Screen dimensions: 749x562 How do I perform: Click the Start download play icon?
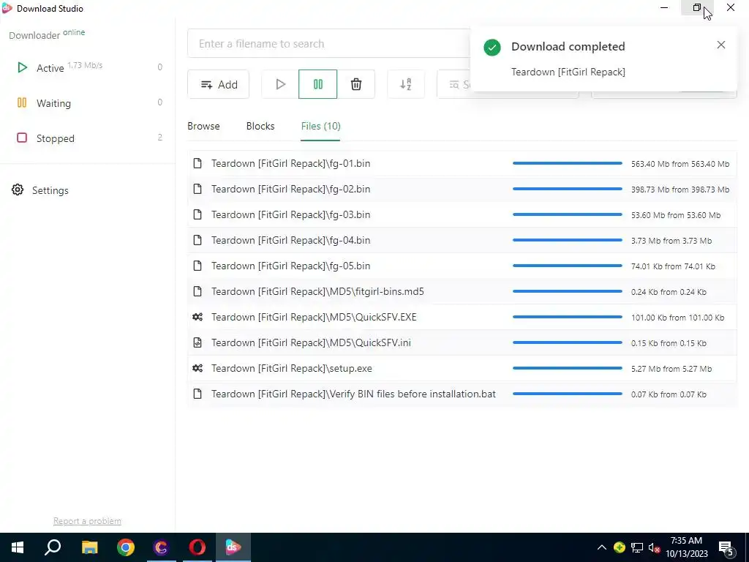click(x=280, y=85)
